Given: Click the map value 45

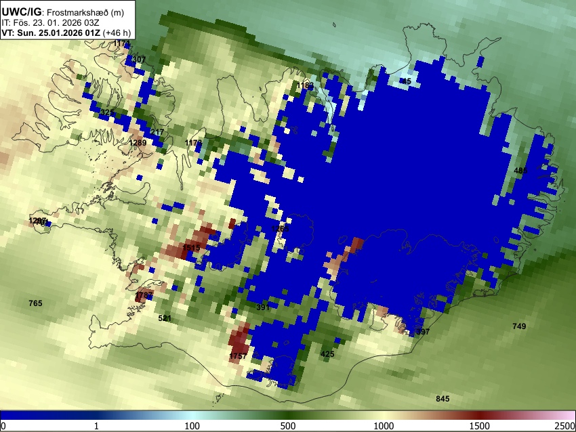Looking at the screenshot, I should [x=407, y=81].
